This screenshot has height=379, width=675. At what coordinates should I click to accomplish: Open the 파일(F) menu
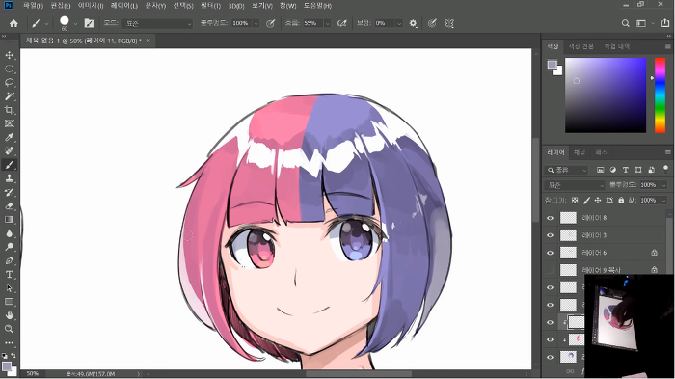coord(33,6)
